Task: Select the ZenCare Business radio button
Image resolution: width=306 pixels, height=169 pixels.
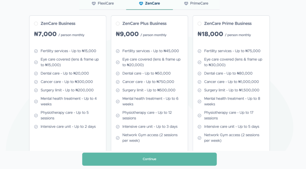Action: click(x=36, y=24)
